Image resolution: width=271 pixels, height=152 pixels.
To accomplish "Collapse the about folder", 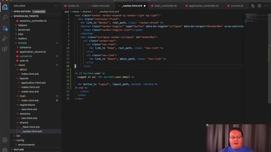I will click(23, 69).
